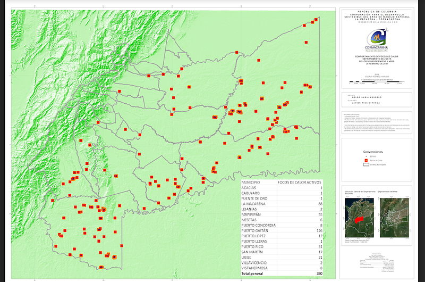Image resolution: width=425 pixels, height=282 pixels.
Task: Select the 'VISTAHERMOSA' table row name
Action: point(254,268)
